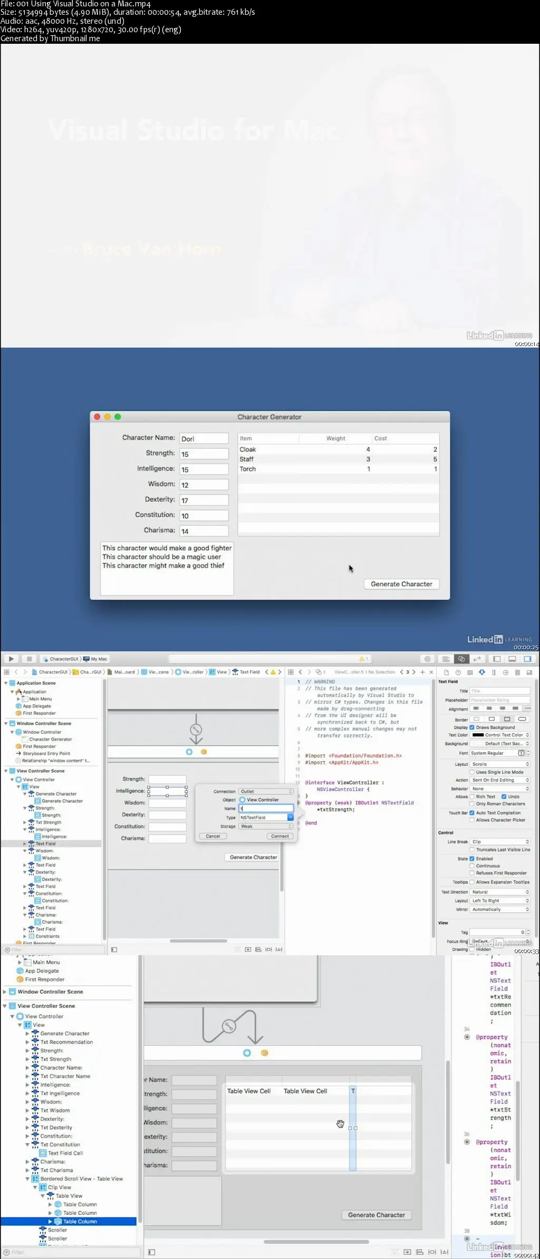
Task: Click the activity viewer circle icon
Action: click(428, 659)
